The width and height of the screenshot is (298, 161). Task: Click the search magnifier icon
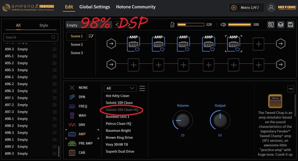(53, 37)
